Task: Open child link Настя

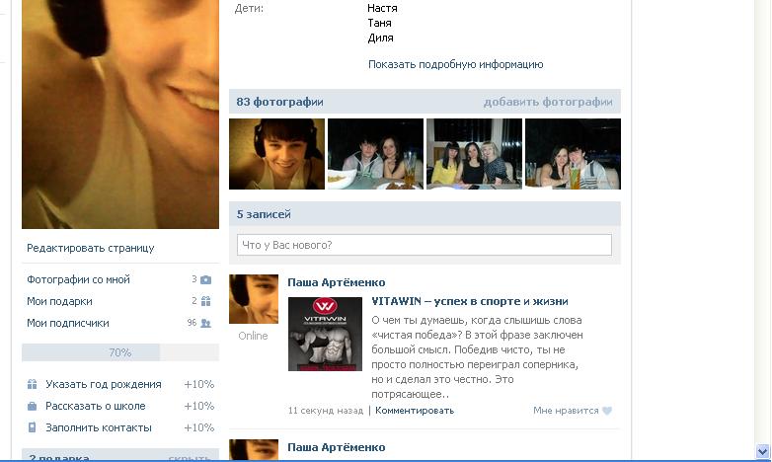Action: [x=382, y=8]
